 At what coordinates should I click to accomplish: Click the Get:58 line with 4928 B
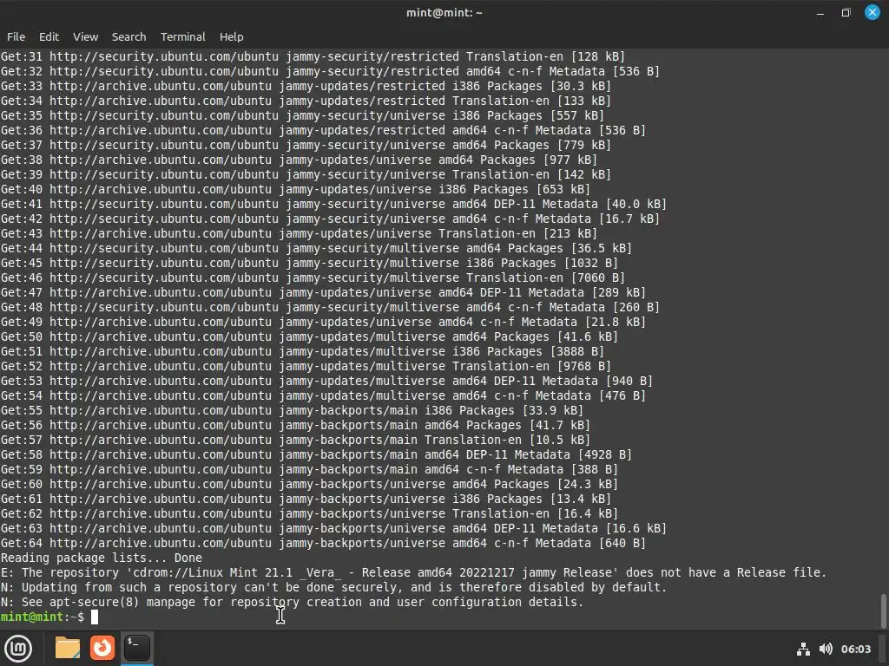coord(316,454)
